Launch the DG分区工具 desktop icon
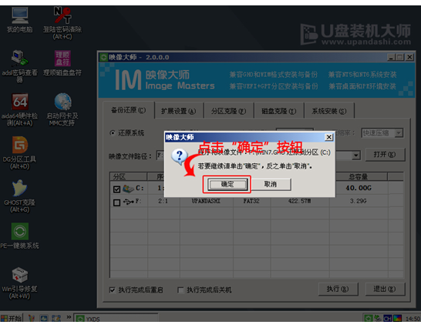 20,152
